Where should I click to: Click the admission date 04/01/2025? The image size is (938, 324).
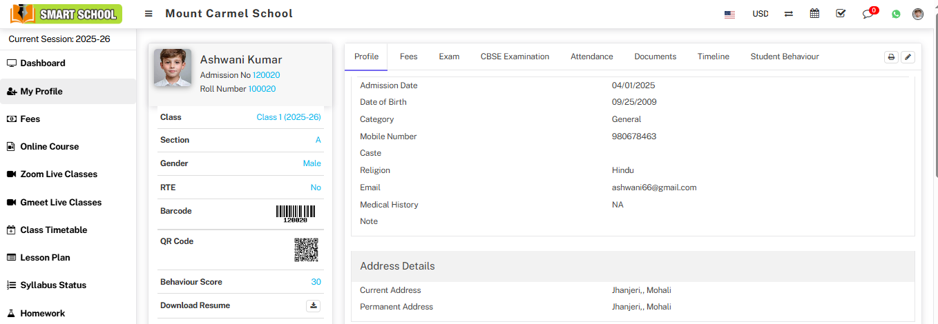633,85
